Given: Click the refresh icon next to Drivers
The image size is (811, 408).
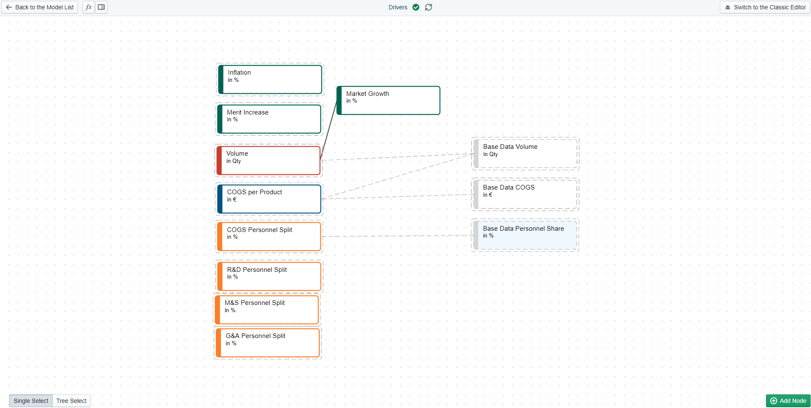Looking at the screenshot, I should click(x=429, y=7).
